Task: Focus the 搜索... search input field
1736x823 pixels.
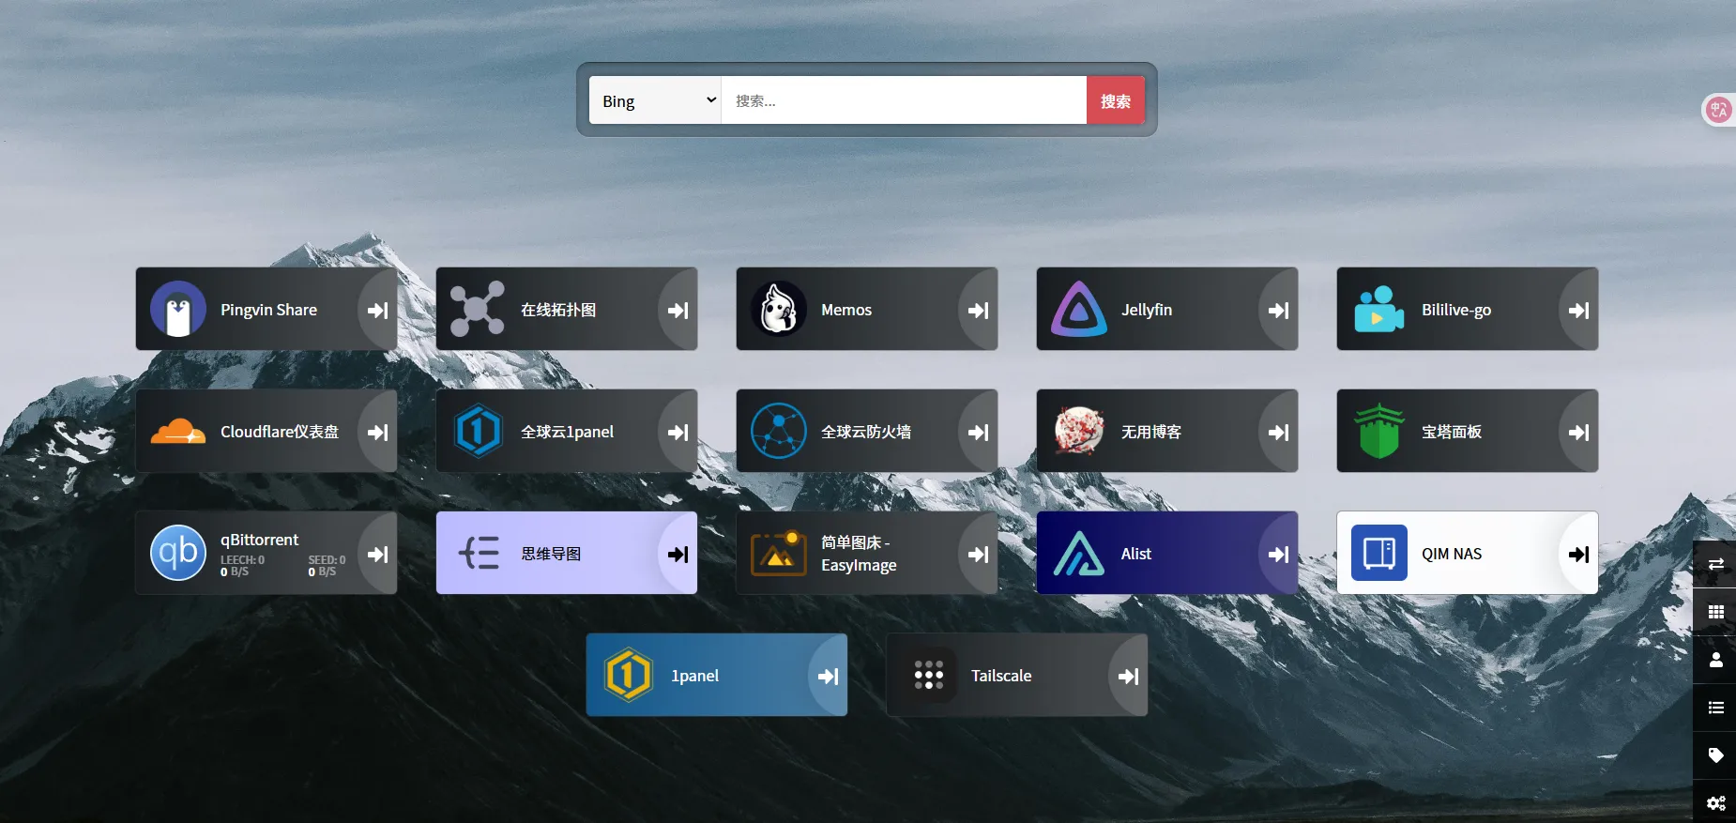Action: pyautogui.click(x=903, y=100)
